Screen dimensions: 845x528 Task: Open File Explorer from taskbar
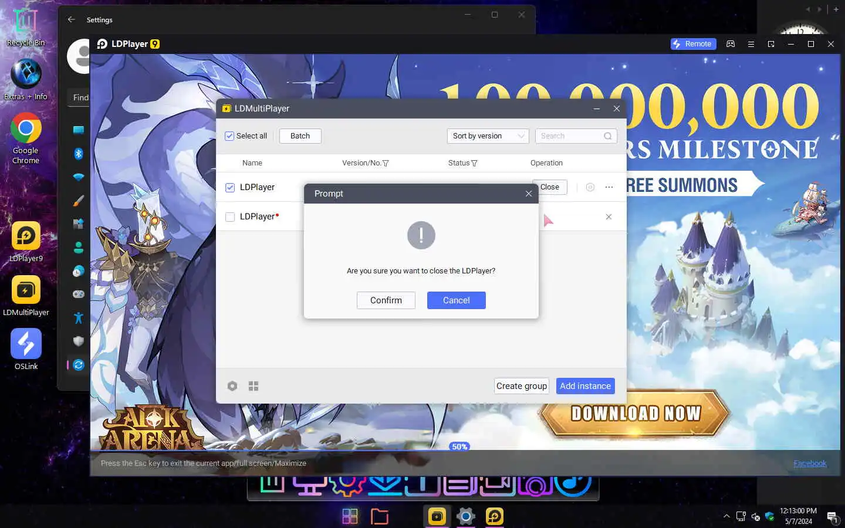coord(380,516)
